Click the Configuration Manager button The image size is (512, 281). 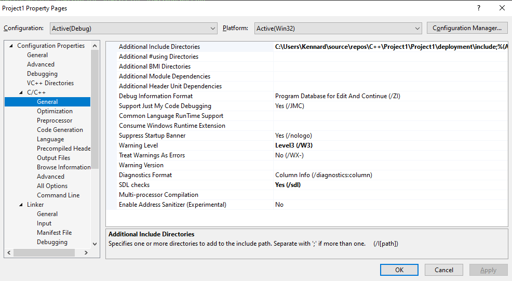pos(467,28)
